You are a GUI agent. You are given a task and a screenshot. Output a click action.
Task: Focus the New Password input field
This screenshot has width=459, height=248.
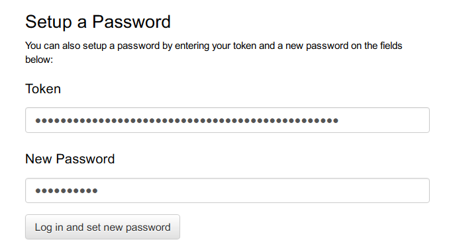click(x=227, y=190)
